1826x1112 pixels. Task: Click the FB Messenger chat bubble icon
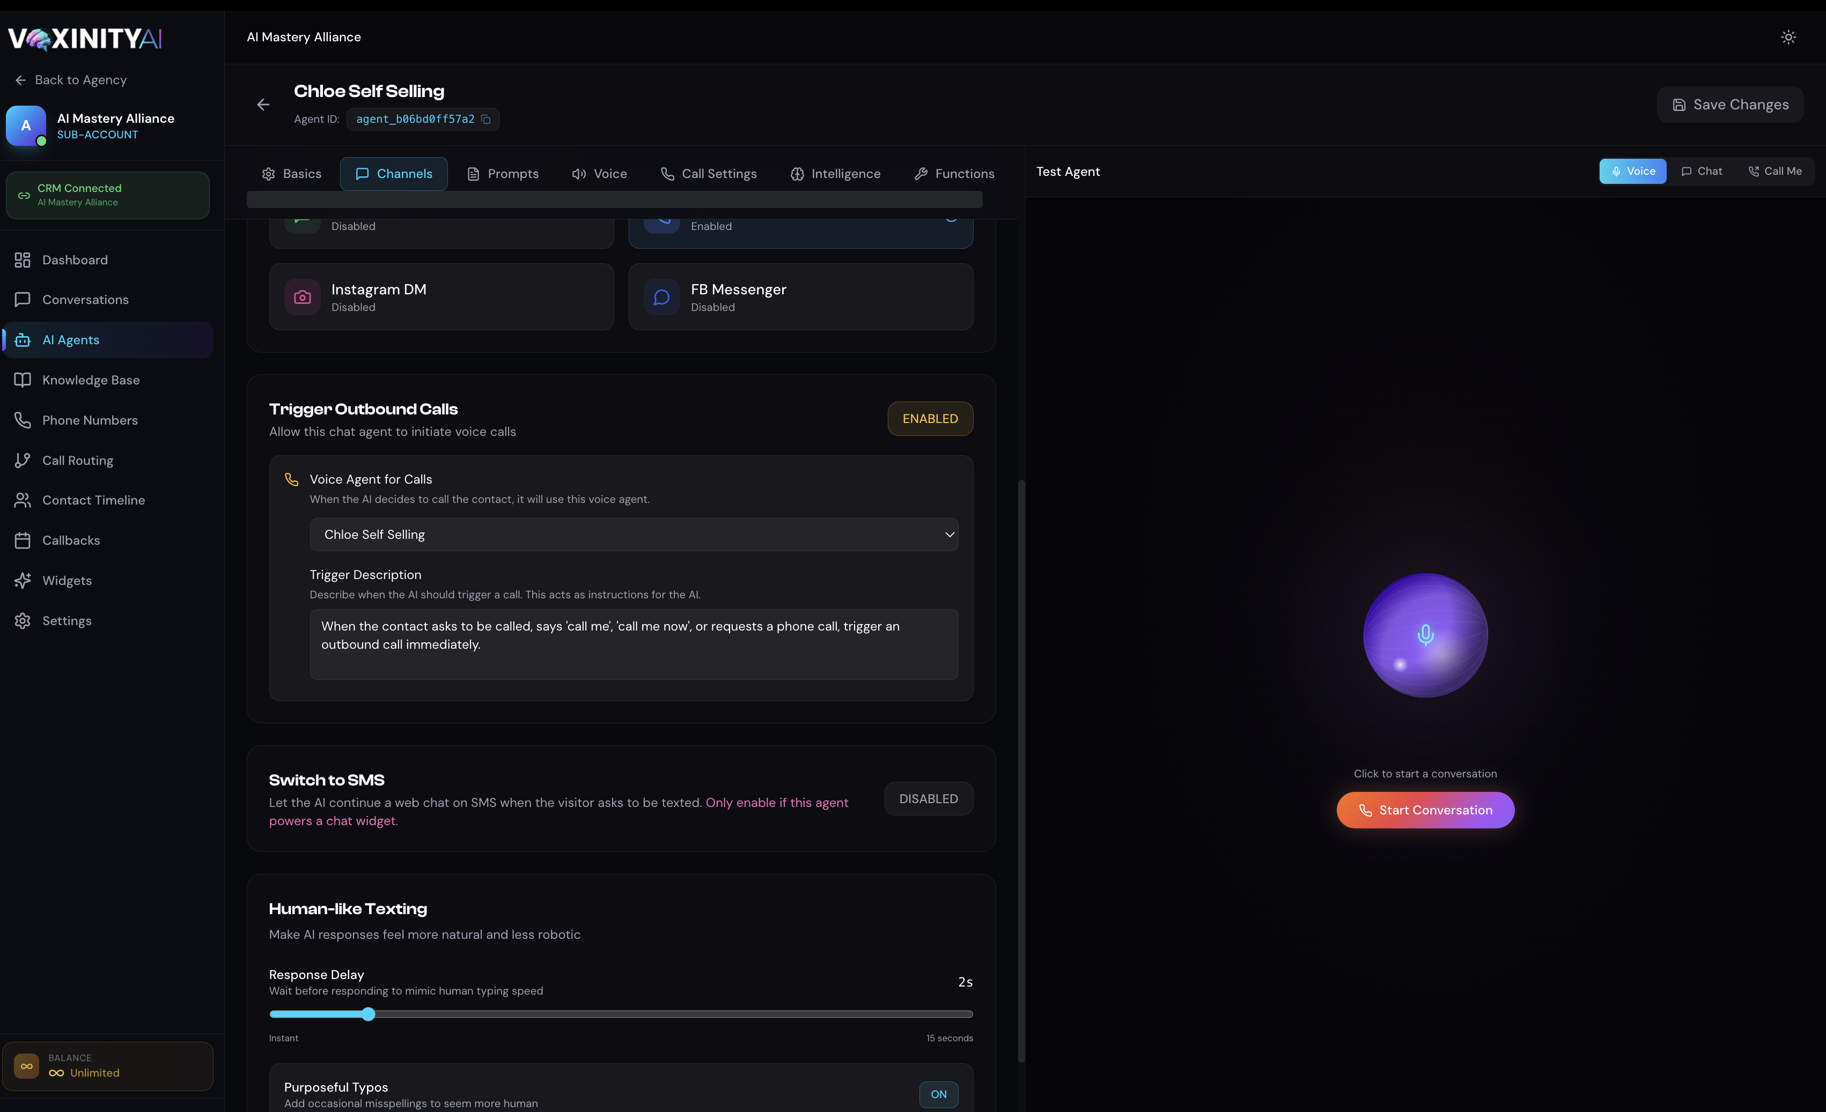(662, 297)
